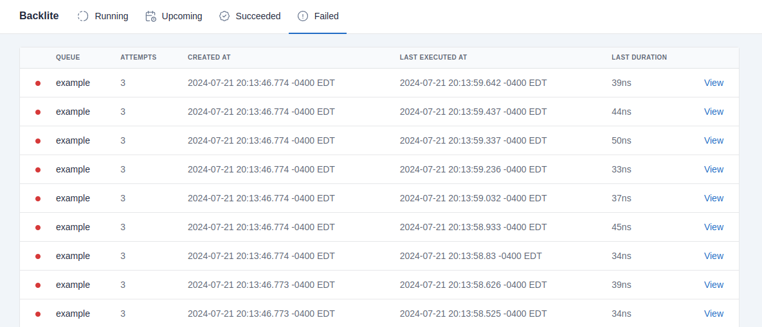The height and width of the screenshot is (327, 762).
Task: Click the Running spinner icon
Action: pyautogui.click(x=83, y=16)
